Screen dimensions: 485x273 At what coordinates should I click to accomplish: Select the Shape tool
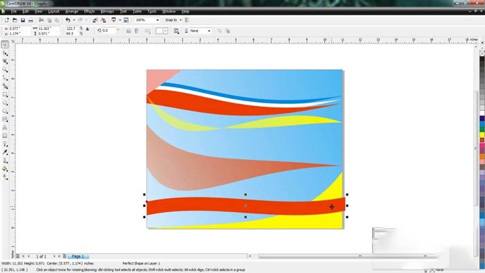(5, 53)
